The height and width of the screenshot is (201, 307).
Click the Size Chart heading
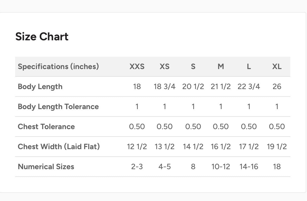[42, 36]
